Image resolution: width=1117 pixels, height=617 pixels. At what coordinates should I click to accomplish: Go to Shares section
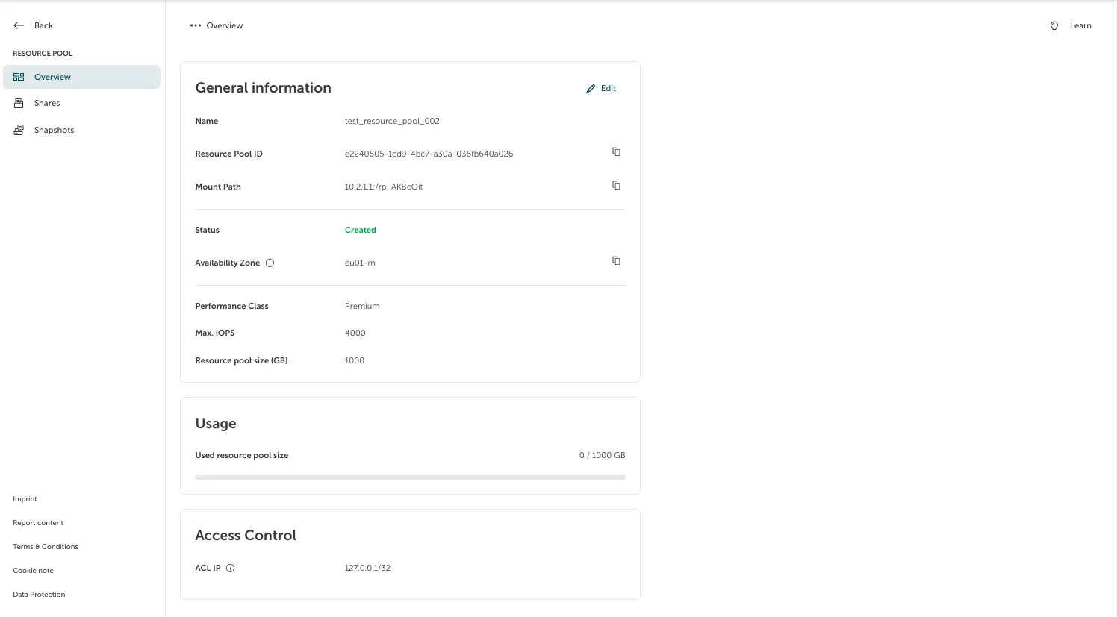point(47,104)
